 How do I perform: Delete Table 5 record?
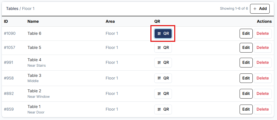point(263,48)
